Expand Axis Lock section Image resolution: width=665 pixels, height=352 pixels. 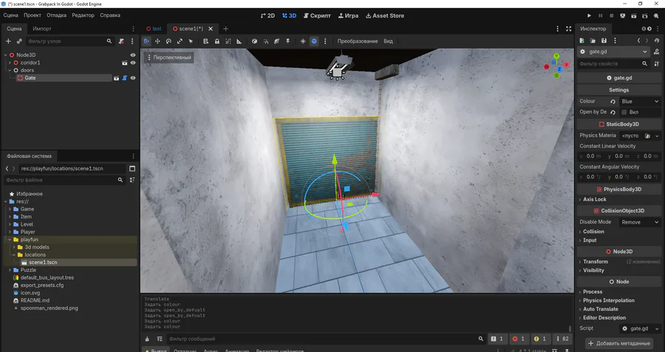(x=595, y=199)
